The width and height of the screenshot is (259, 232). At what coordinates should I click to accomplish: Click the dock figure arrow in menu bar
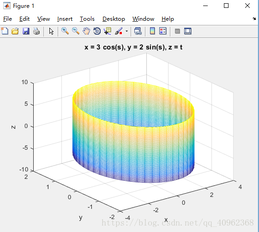[254, 18]
